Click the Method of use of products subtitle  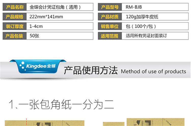(x=154, y=71)
